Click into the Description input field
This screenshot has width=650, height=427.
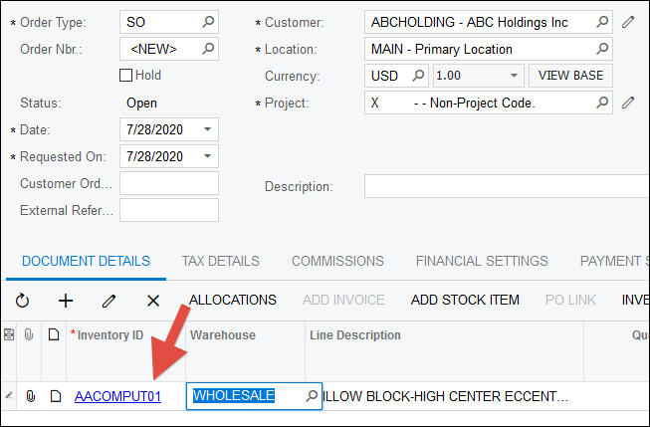(507, 186)
